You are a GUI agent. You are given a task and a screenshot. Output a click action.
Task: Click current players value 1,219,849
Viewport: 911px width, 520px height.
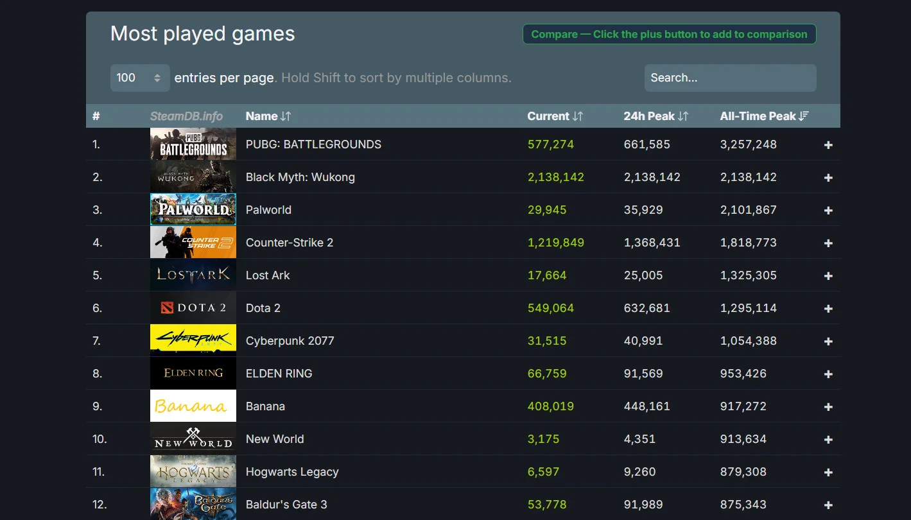coord(556,243)
